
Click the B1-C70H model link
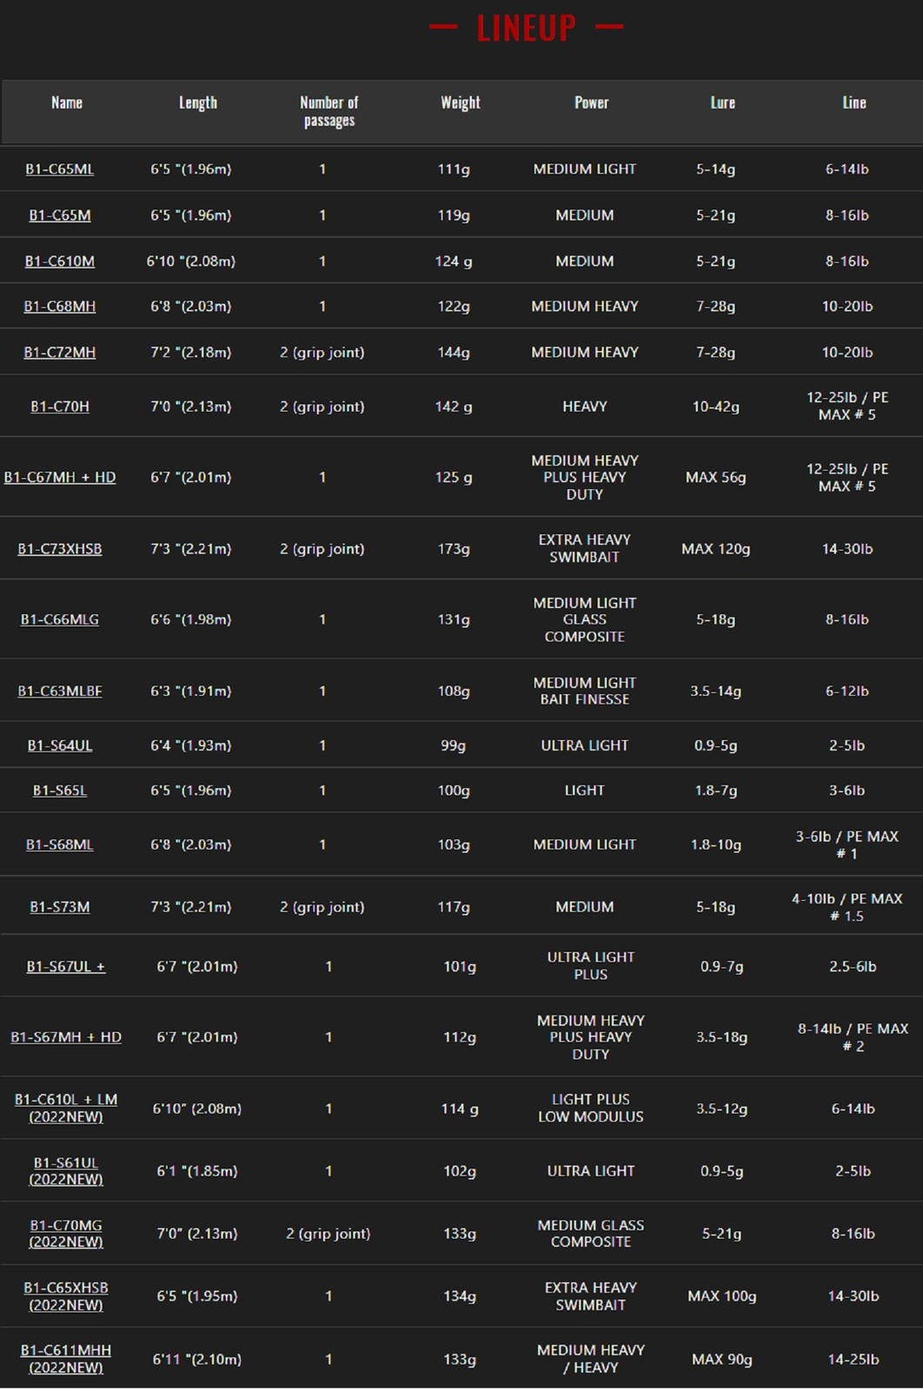coord(60,407)
